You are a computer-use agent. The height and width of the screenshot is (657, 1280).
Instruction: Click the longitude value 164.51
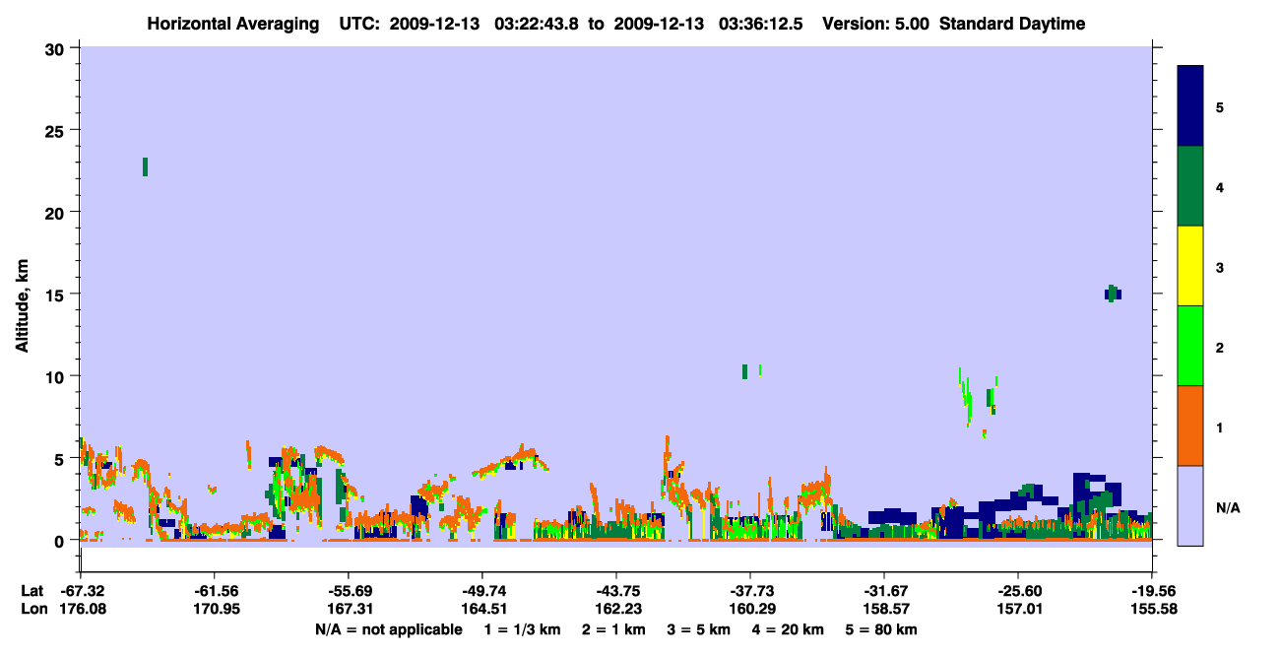coord(482,610)
